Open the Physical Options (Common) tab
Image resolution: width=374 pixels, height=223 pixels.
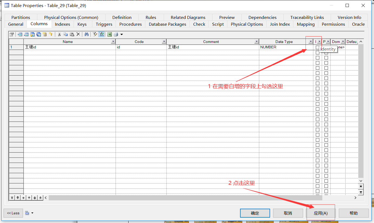pyautogui.click(x=71, y=17)
